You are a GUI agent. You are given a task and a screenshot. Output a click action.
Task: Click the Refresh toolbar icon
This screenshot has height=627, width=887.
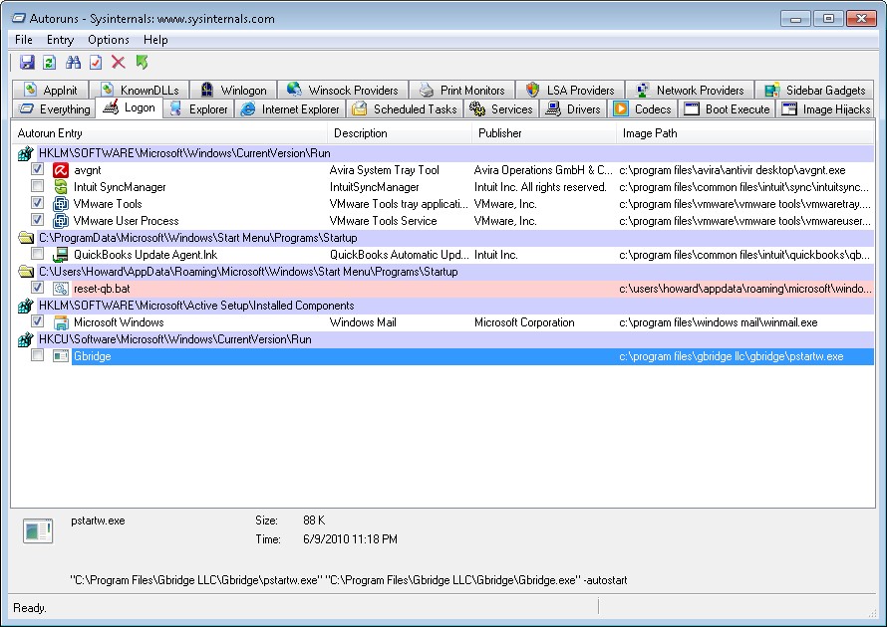(49, 62)
